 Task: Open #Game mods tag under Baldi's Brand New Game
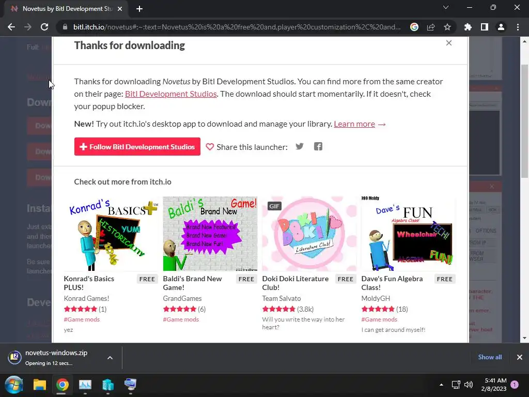point(181,319)
